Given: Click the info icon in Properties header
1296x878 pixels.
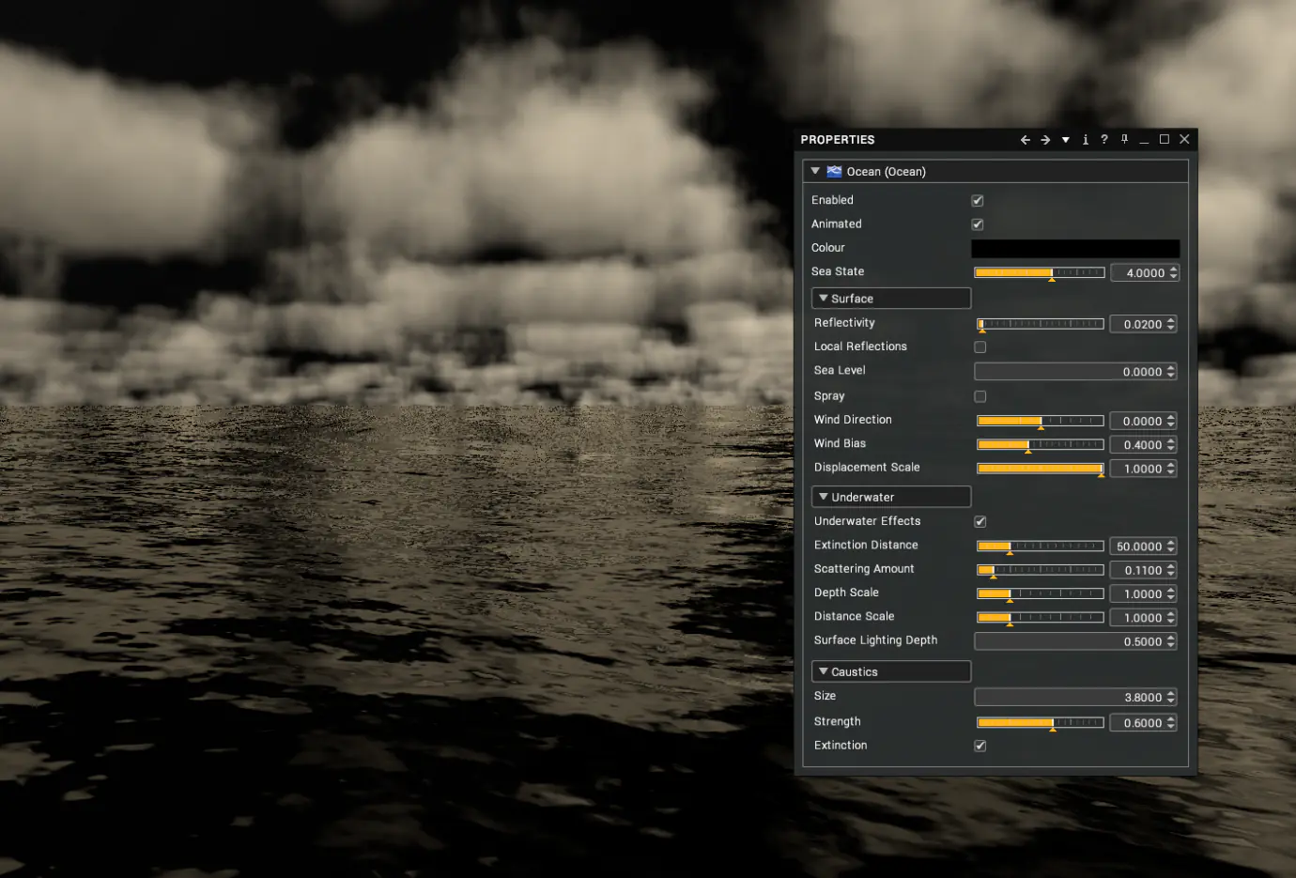Looking at the screenshot, I should click(1086, 140).
